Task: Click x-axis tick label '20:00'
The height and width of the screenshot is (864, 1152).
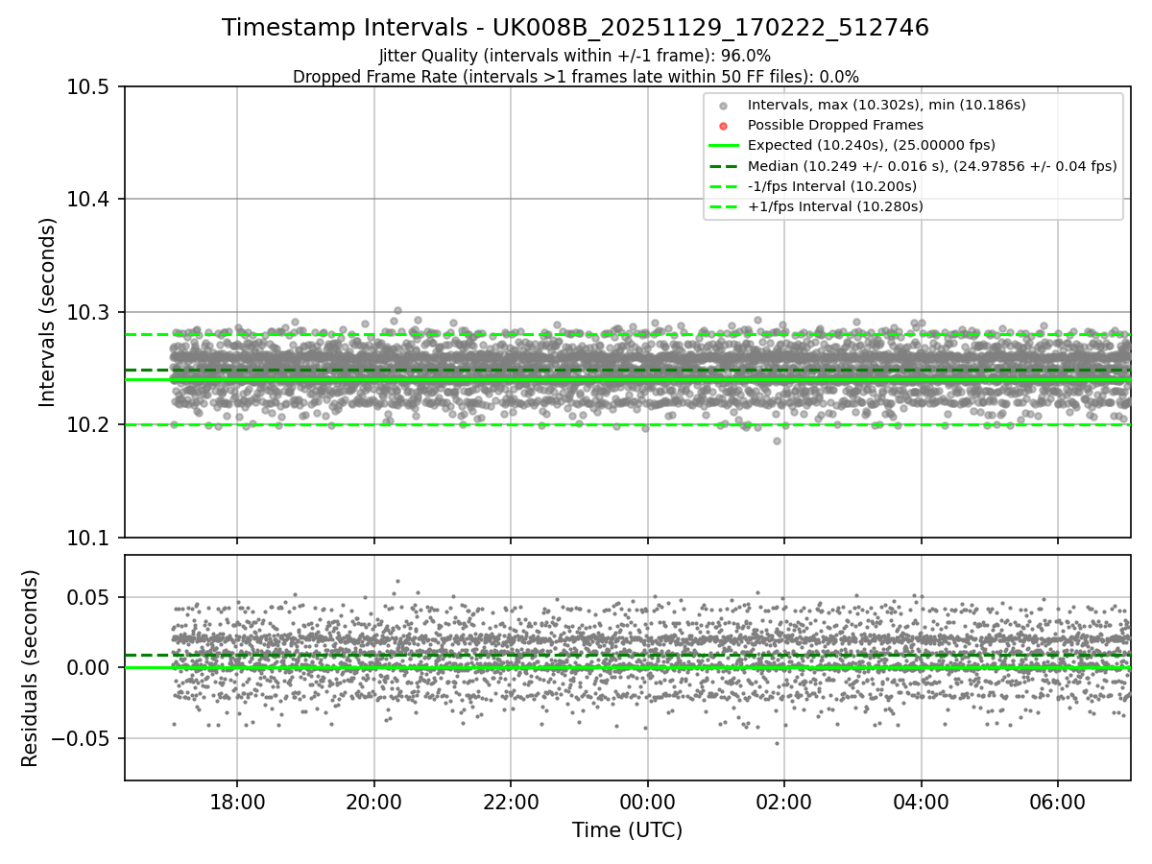Action: click(x=374, y=801)
